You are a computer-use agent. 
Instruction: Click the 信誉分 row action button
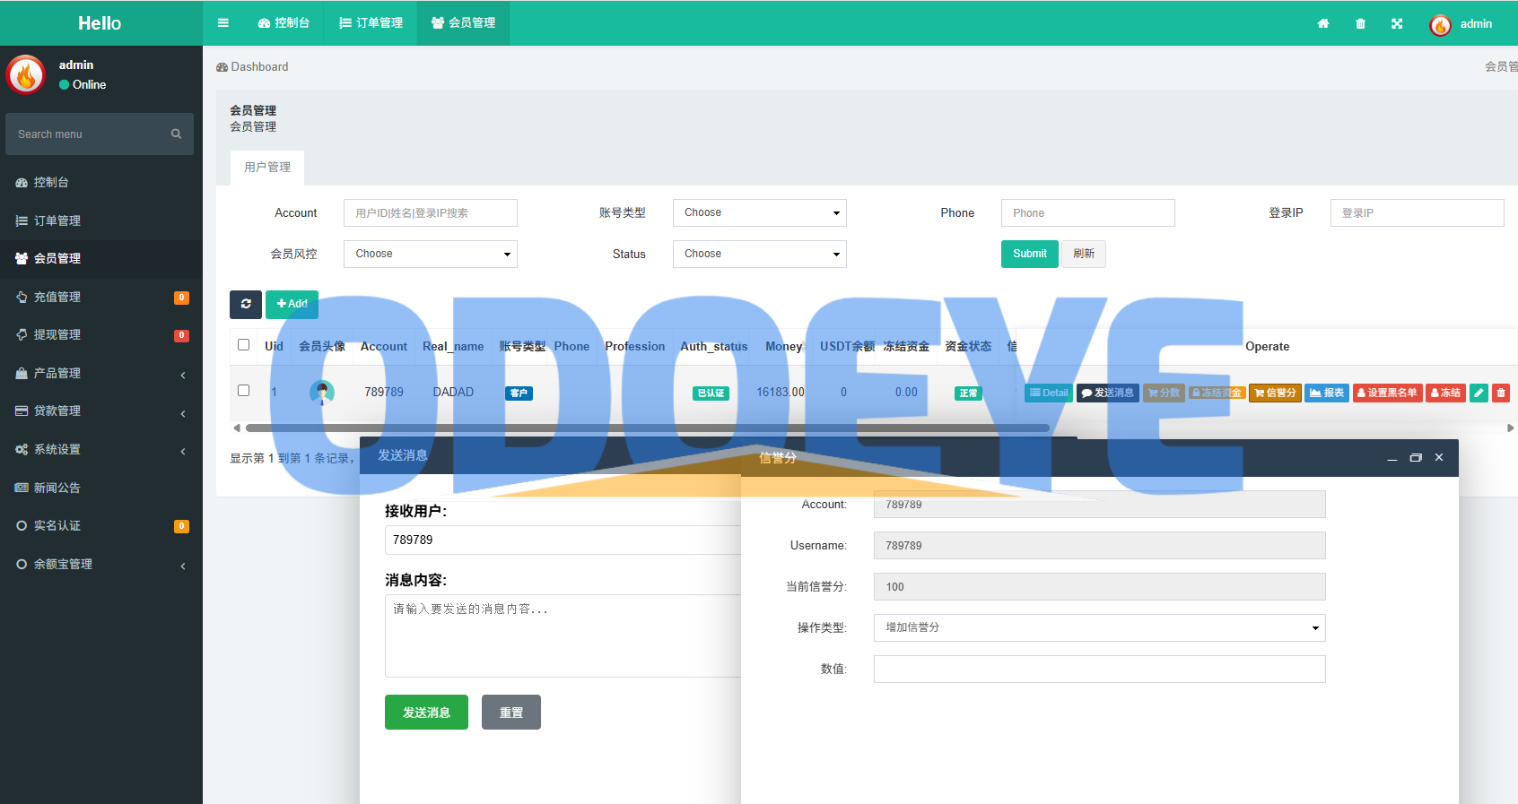(x=1275, y=393)
